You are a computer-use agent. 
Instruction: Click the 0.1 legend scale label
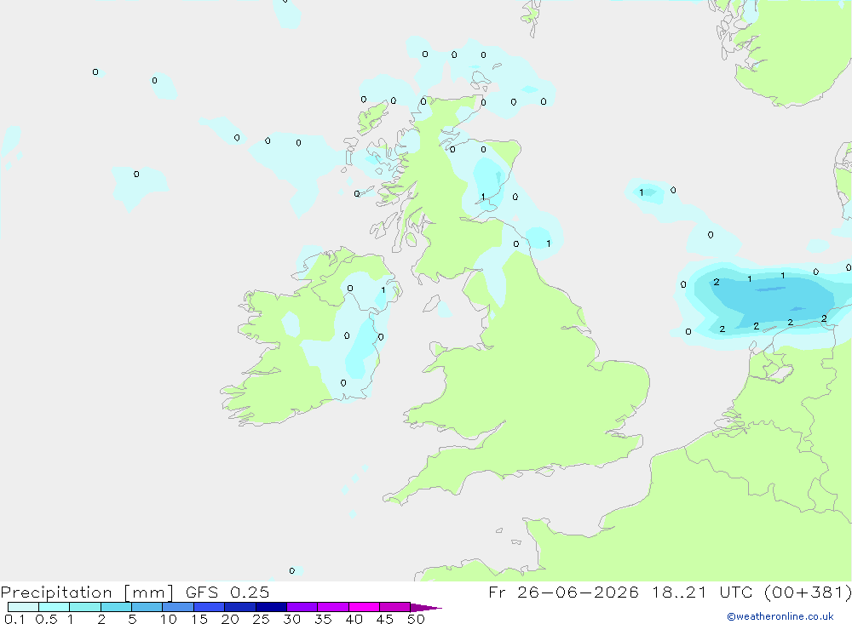click(14, 619)
